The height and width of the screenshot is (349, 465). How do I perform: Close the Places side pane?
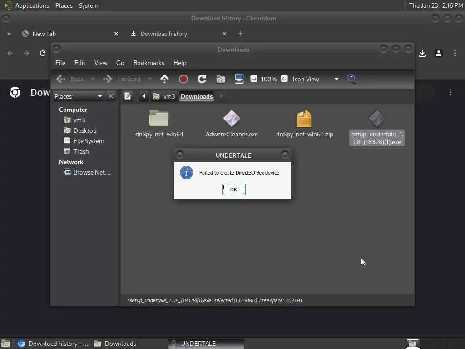111,96
